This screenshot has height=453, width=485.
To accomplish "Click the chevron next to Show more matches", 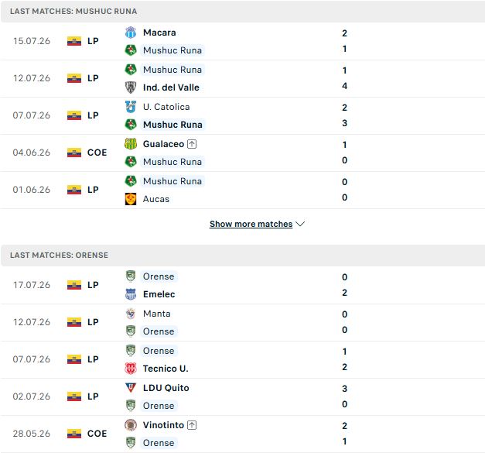I will click(x=300, y=224).
